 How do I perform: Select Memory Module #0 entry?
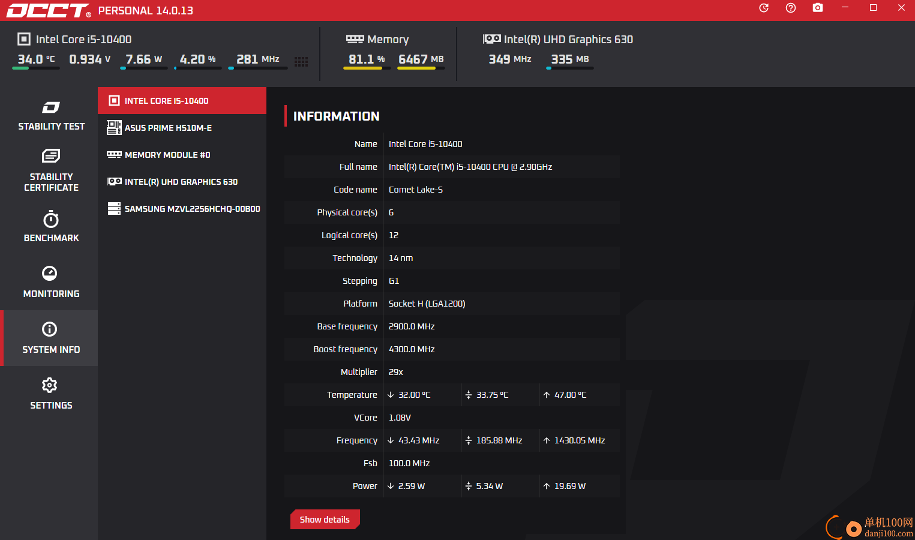pos(182,155)
